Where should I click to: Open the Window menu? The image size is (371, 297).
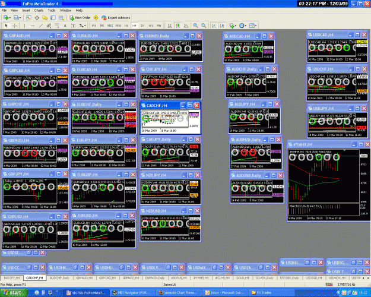[x=65, y=11]
